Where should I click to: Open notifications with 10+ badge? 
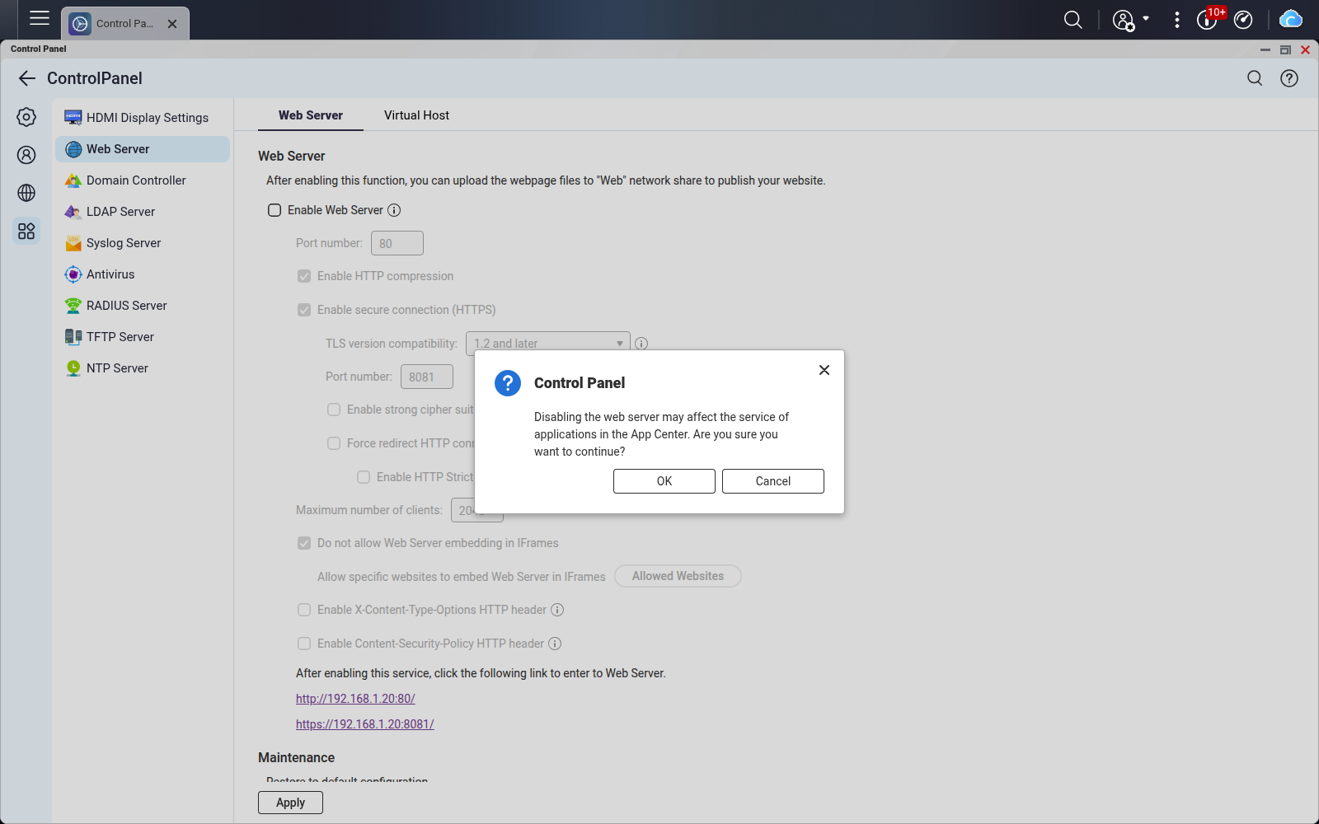coord(1209,19)
